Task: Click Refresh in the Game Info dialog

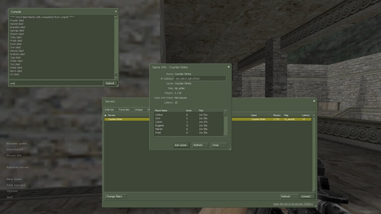Action: tap(200, 145)
